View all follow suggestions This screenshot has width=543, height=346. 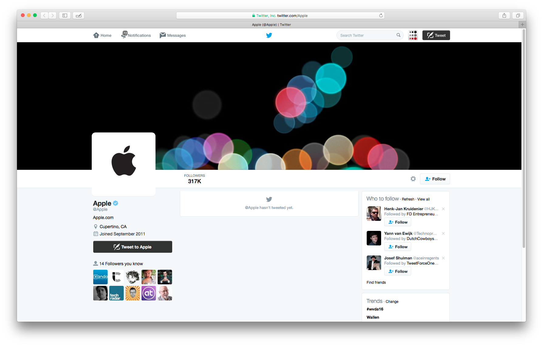[x=423, y=199]
